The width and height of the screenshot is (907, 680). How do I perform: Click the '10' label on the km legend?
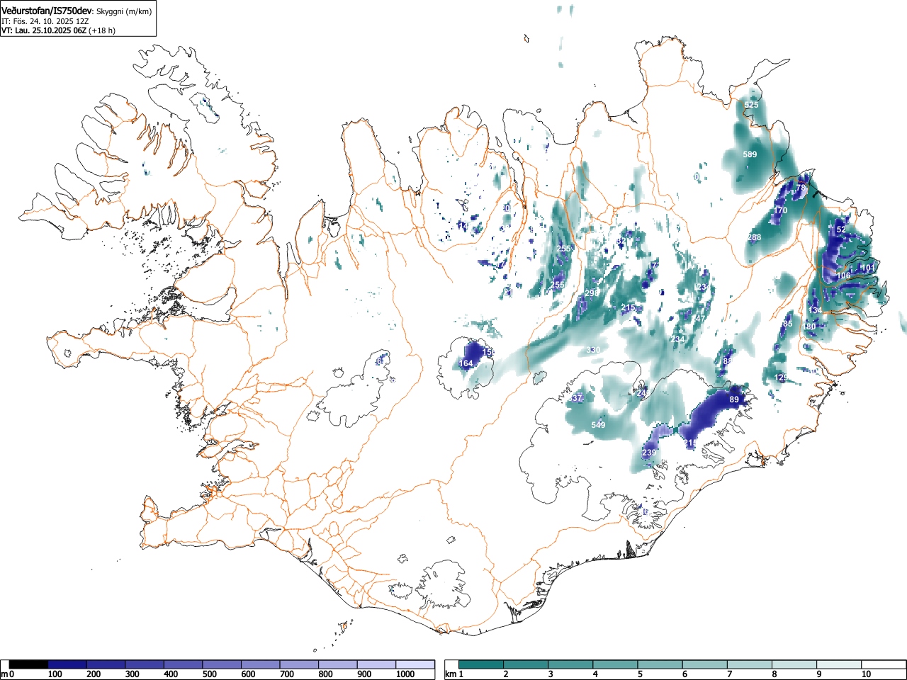tap(866, 674)
